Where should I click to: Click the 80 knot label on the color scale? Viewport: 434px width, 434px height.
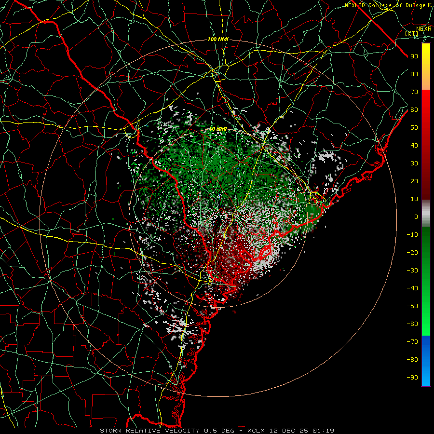pyautogui.click(x=414, y=74)
